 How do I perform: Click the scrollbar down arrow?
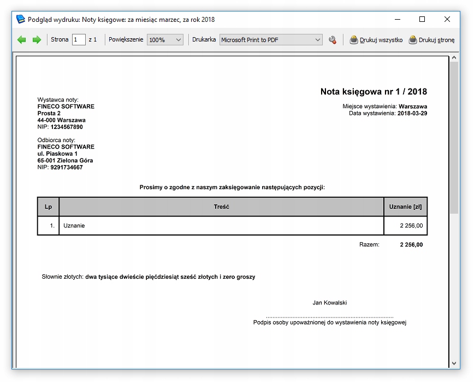pyautogui.click(x=454, y=363)
